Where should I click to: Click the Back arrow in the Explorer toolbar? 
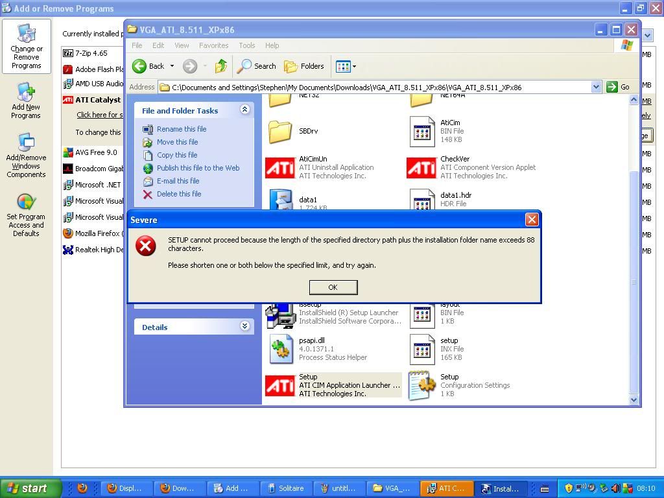tap(148, 66)
